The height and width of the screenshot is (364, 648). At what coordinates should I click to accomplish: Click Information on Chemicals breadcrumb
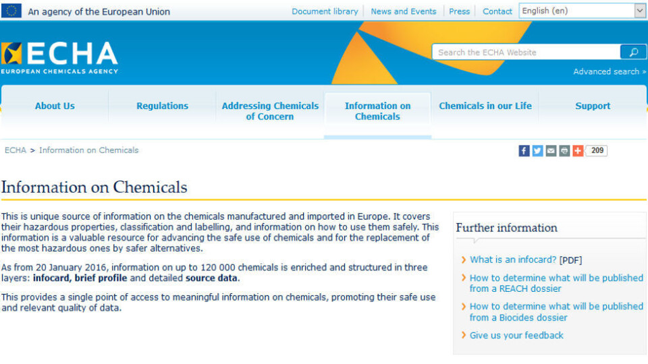click(89, 150)
